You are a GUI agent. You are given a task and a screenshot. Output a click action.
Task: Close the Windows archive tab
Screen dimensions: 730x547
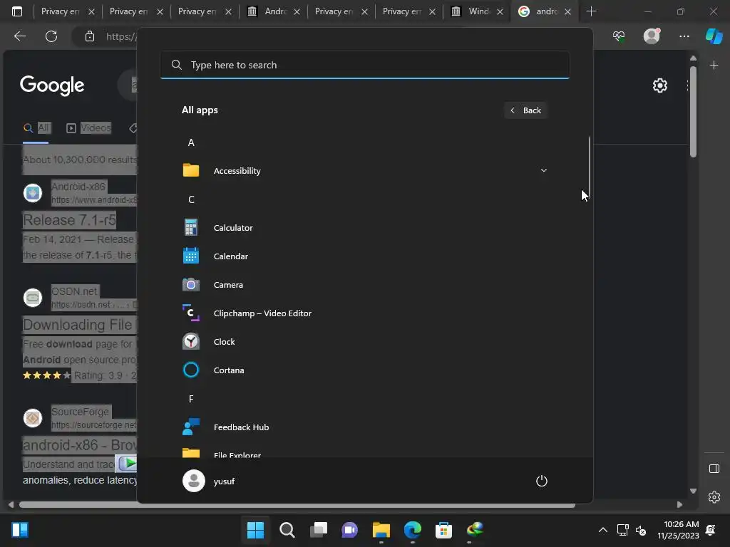(500, 11)
